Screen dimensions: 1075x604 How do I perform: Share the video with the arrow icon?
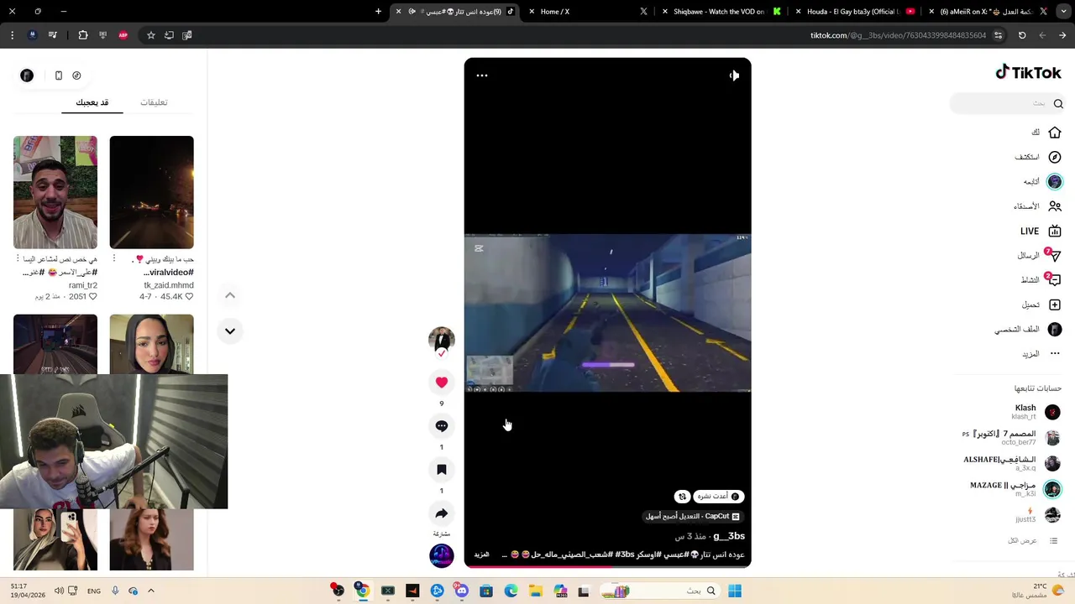pos(442,513)
